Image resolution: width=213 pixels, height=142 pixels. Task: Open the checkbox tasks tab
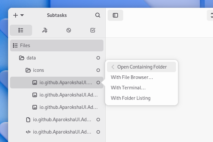pos(93,30)
